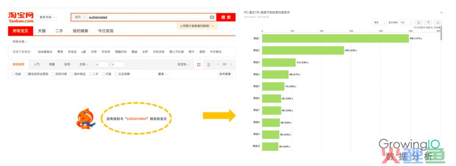
Task: Select the 今日发现 tab
Action: 106,31
